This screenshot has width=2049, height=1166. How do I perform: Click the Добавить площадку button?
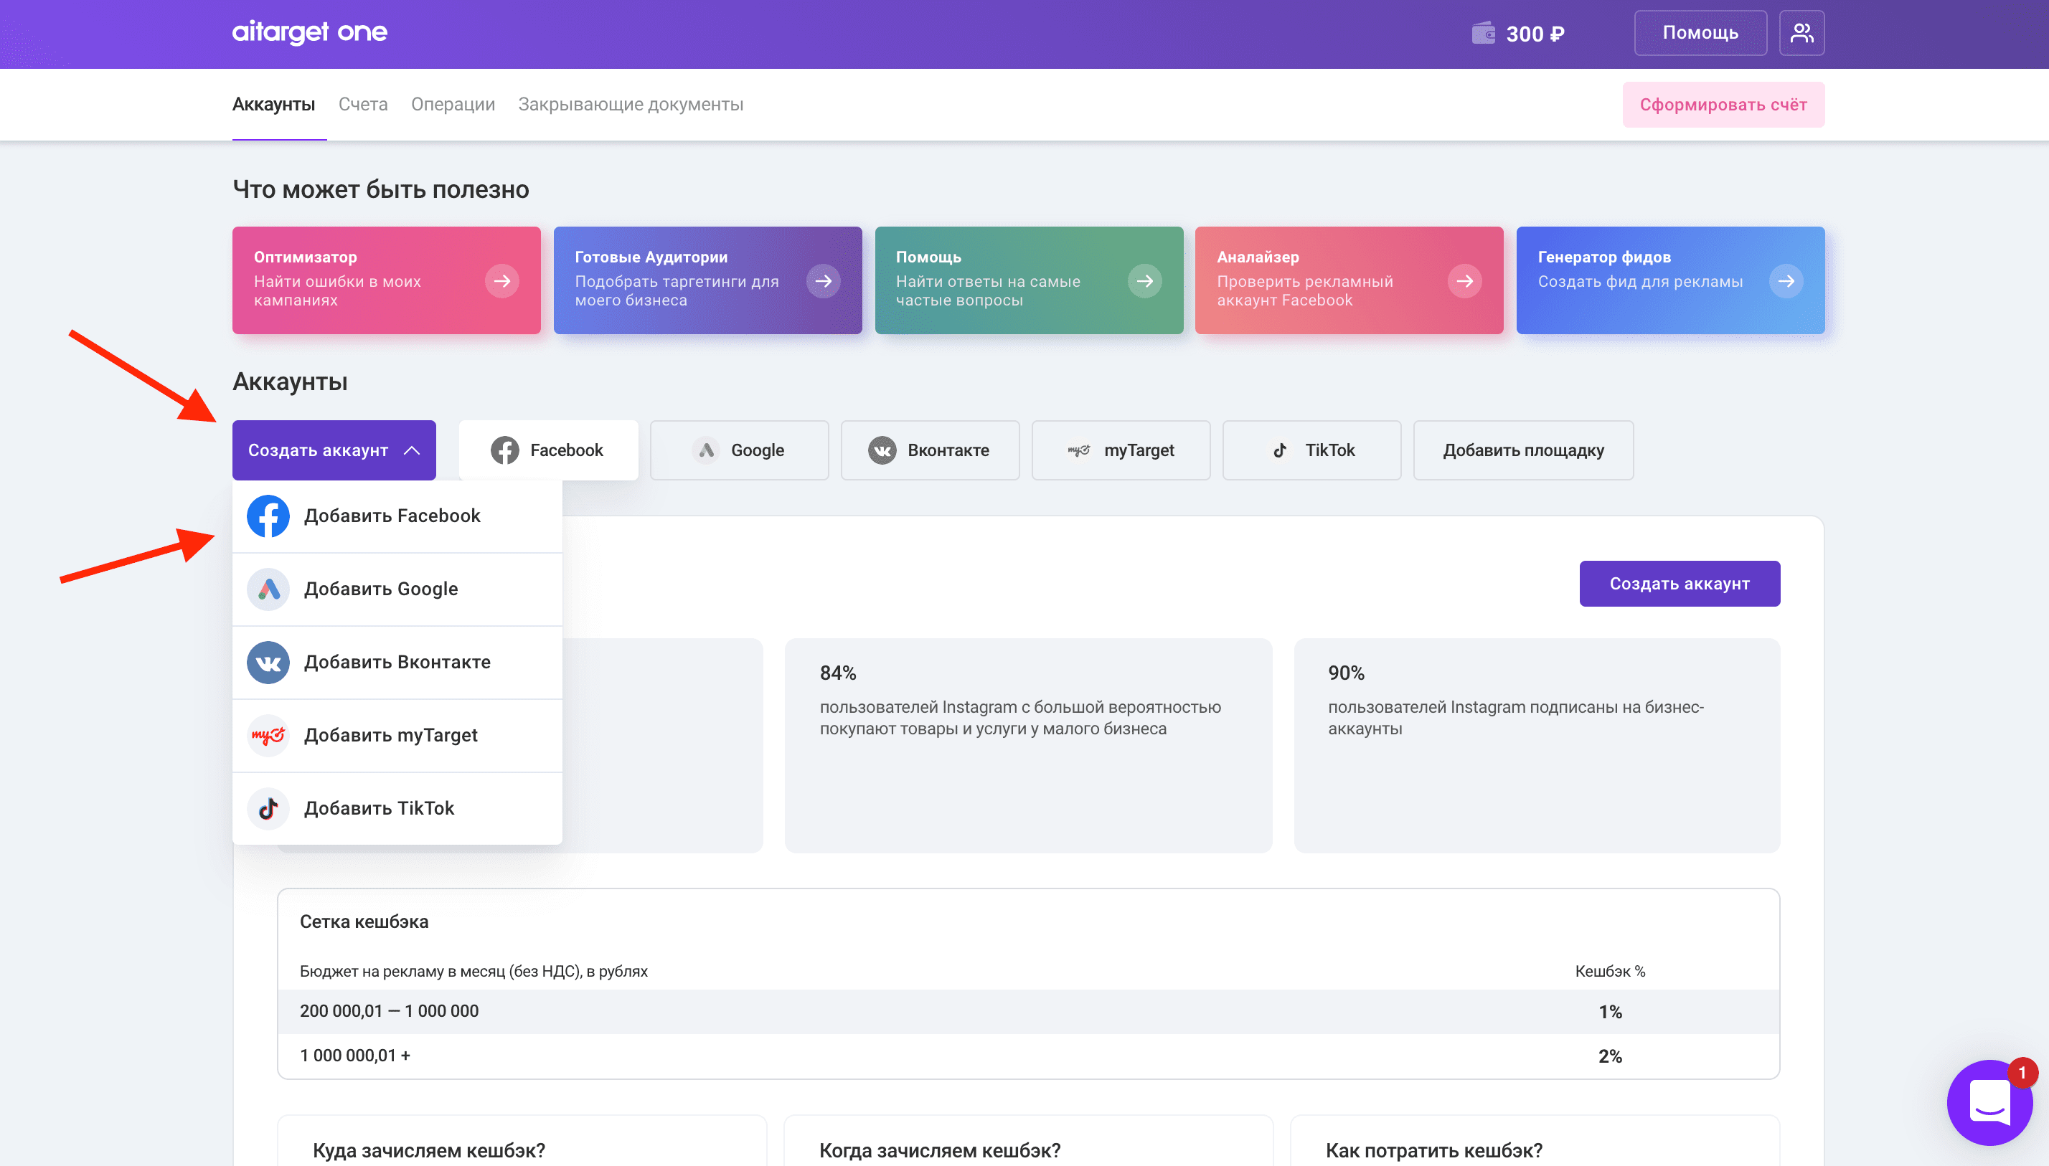point(1522,450)
